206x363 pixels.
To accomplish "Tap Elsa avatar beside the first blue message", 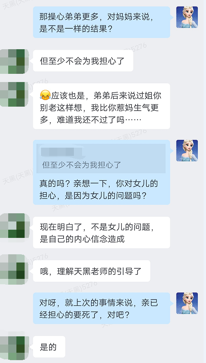I will (187, 17).
